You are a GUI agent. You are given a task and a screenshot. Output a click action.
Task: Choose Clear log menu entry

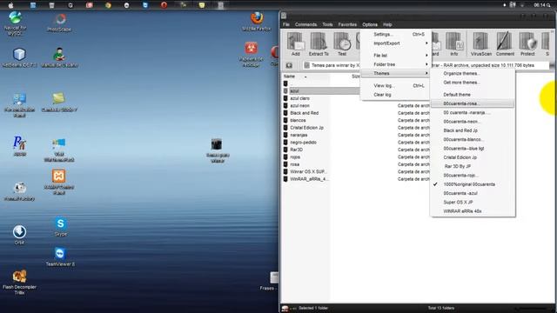[x=395, y=95]
